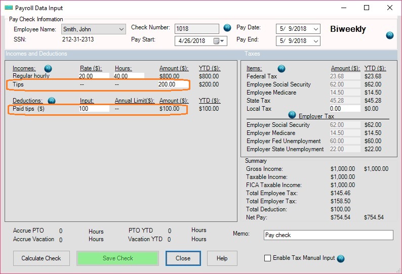This screenshot has width=402, height=274.
Task: Enable Tax Manual Input checkbox
Action: 268,258
